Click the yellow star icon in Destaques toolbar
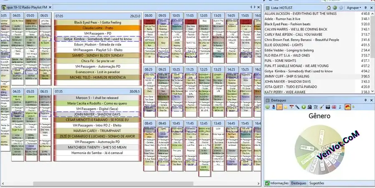Viewport: 375px width, 188px height. 286,107
